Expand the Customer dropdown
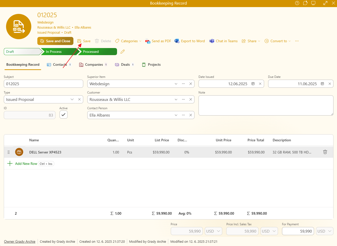Screen dimensions: 337x246 (x=176, y=99)
